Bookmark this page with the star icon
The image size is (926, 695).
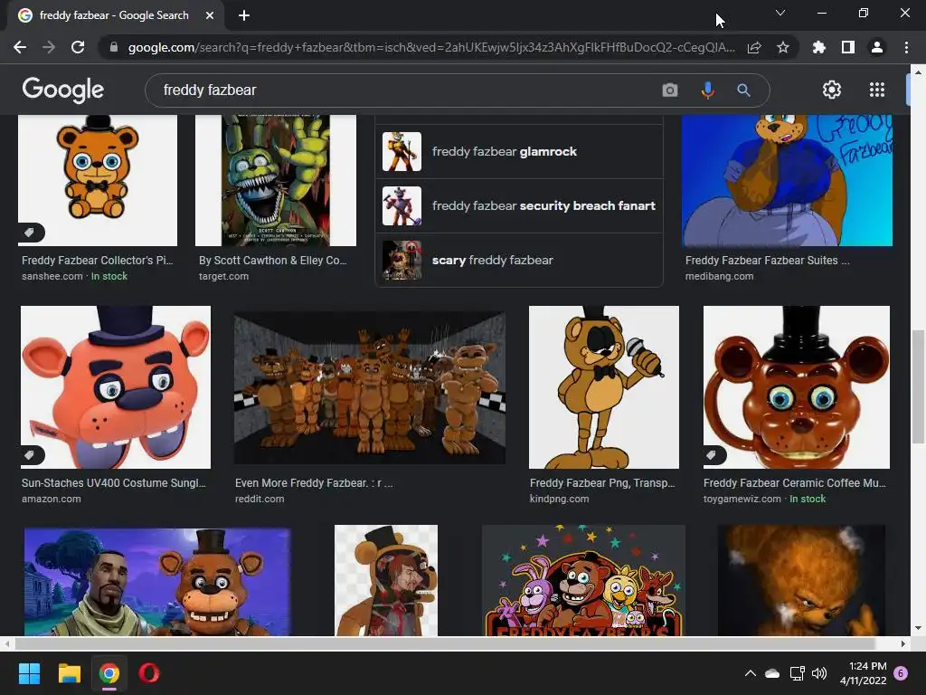click(x=783, y=47)
